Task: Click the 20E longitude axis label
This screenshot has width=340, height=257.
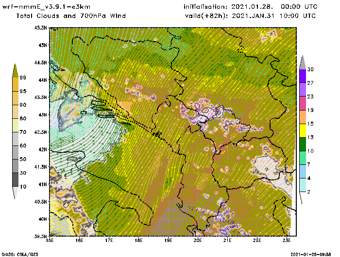Action: [198, 241]
